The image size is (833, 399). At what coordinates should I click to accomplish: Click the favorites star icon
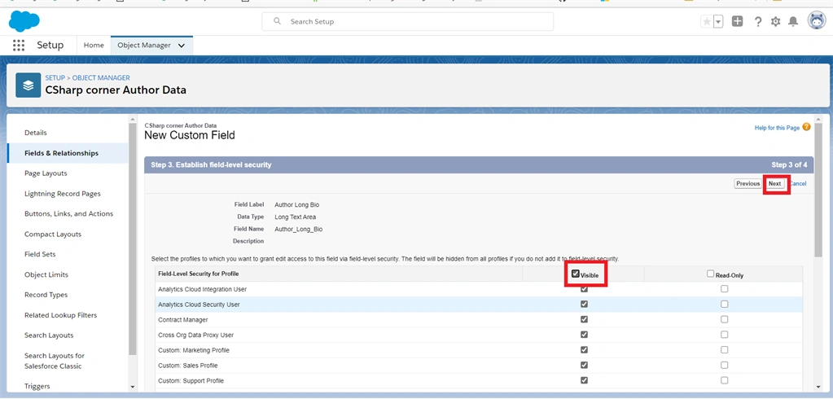click(707, 22)
